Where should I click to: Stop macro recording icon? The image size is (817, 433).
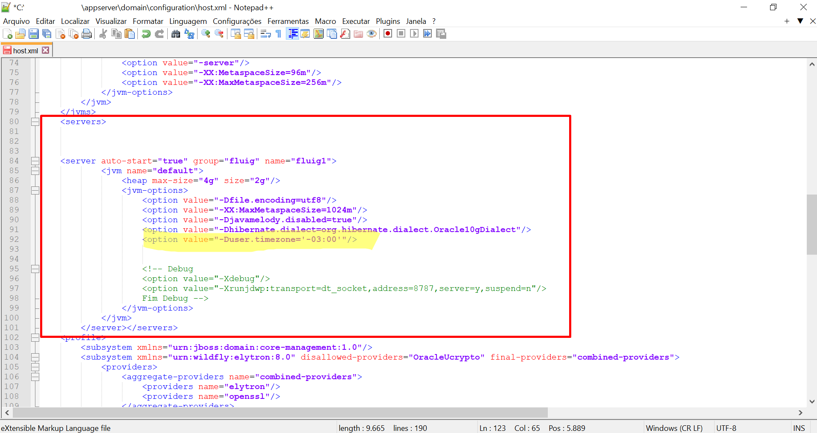pos(401,34)
